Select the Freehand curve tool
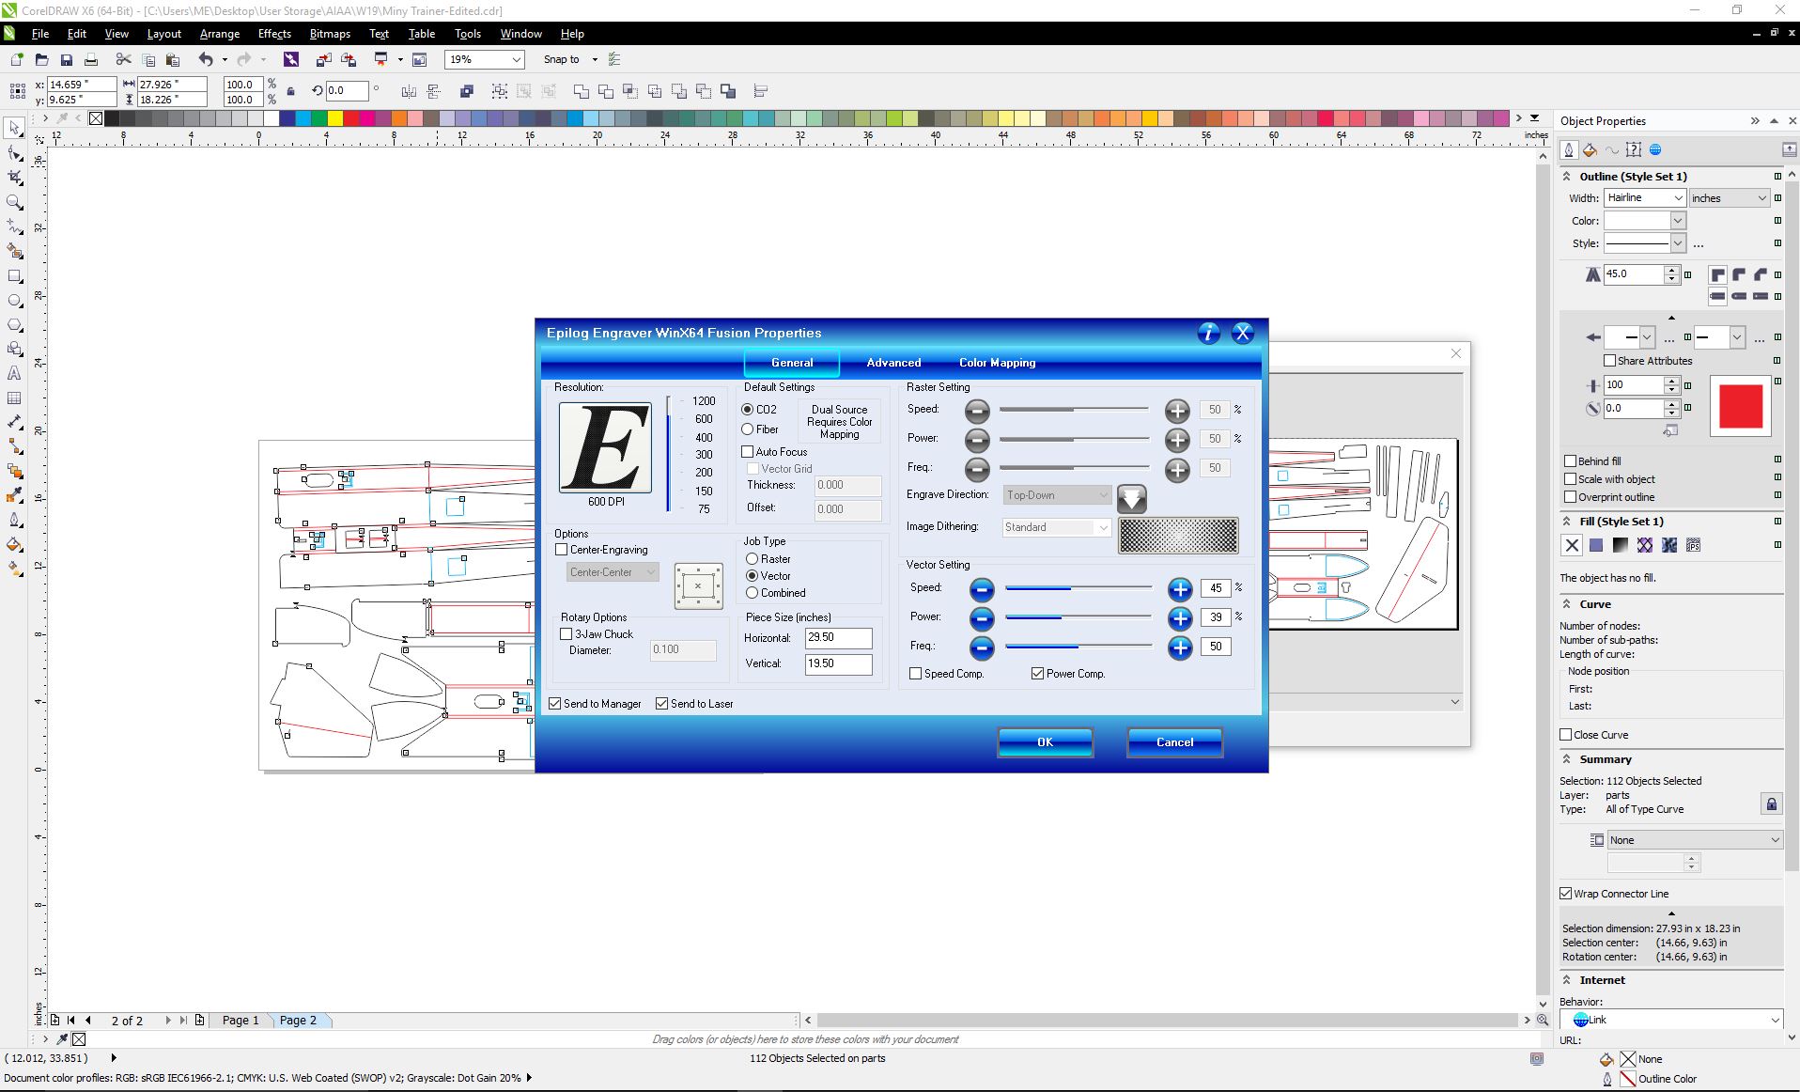The width and height of the screenshot is (1800, 1092). coord(14,226)
